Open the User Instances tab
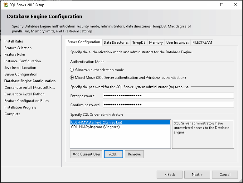Screen dimensions: 243x183 tap(177, 42)
